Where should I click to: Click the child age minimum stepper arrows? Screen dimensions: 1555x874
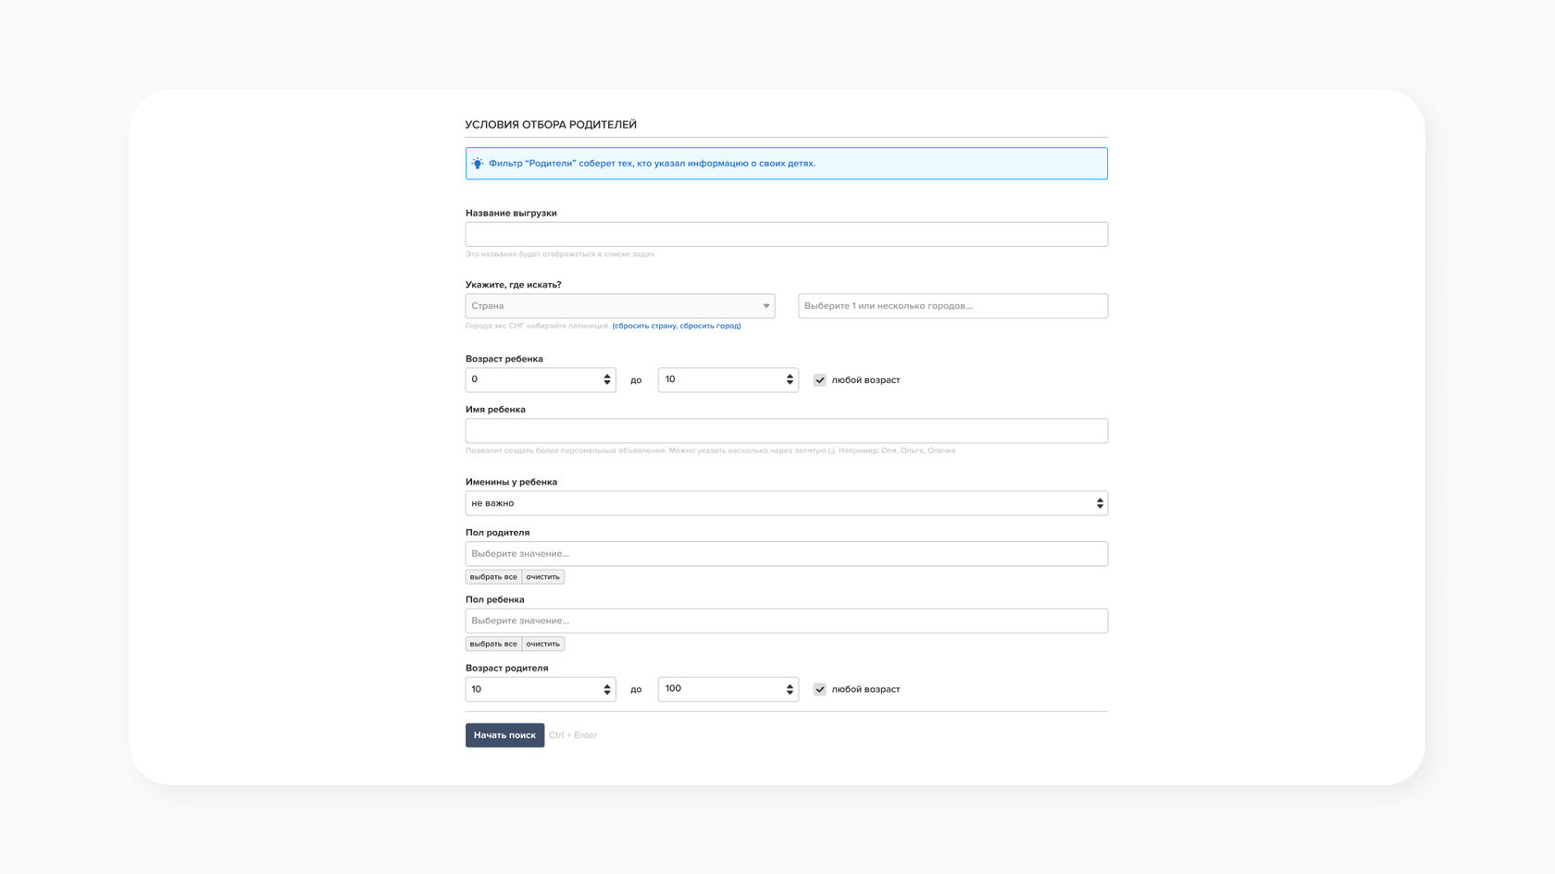(x=607, y=380)
